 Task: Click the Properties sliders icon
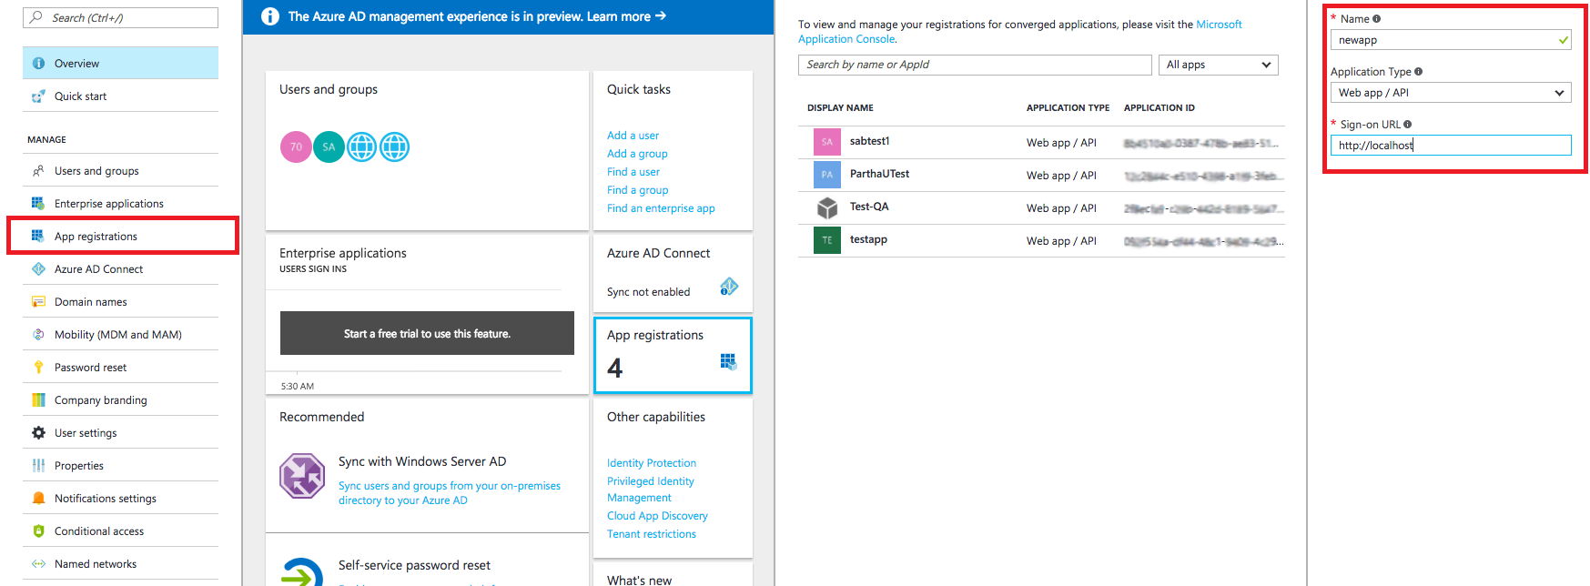point(38,466)
